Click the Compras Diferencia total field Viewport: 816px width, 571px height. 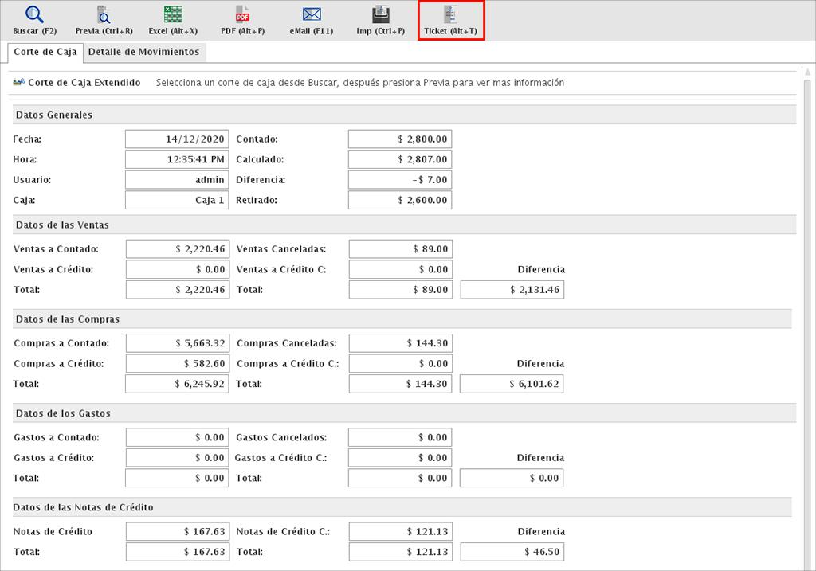512,385
